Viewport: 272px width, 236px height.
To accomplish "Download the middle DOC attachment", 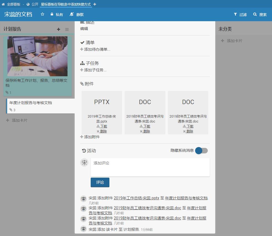I will pos(145,126).
